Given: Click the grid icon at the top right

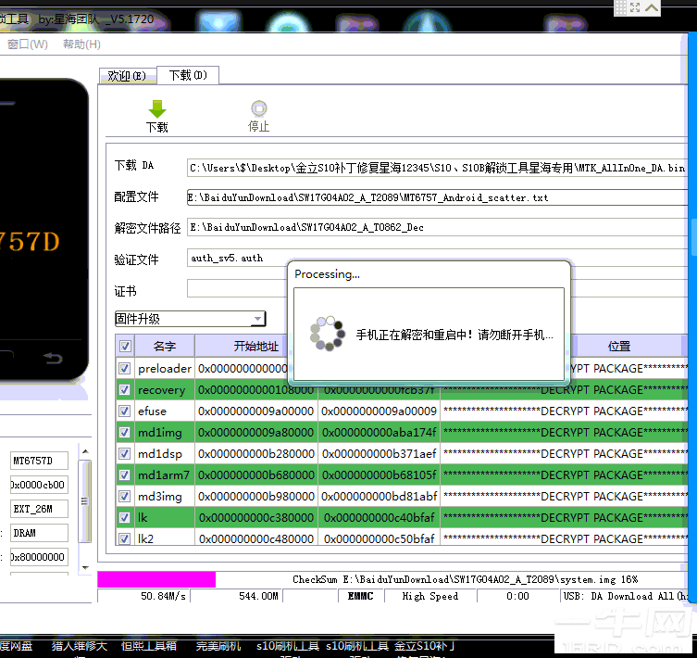Looking at the screenshot, I should 620,7.
